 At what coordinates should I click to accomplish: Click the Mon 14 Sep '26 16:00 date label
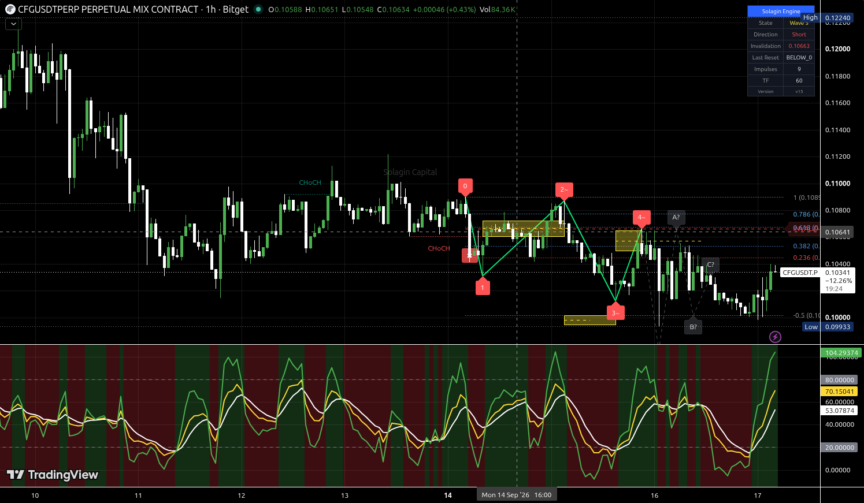[517, 495]
